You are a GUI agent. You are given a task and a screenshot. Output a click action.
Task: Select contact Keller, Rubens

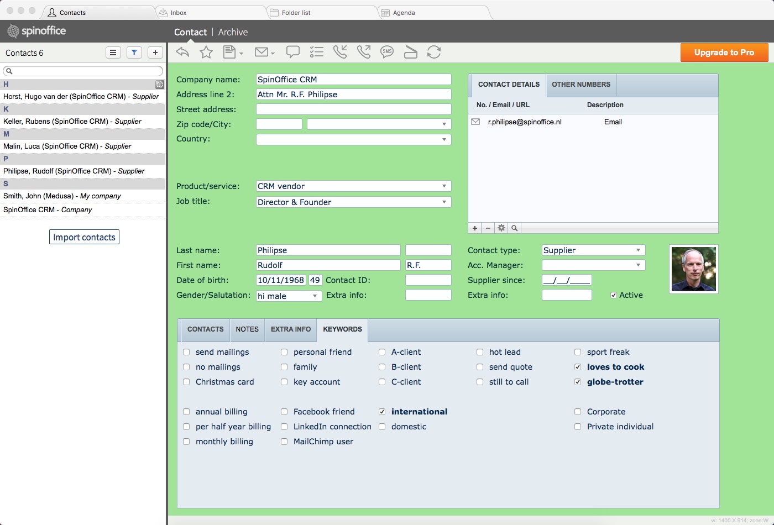(x=83, y=121)
